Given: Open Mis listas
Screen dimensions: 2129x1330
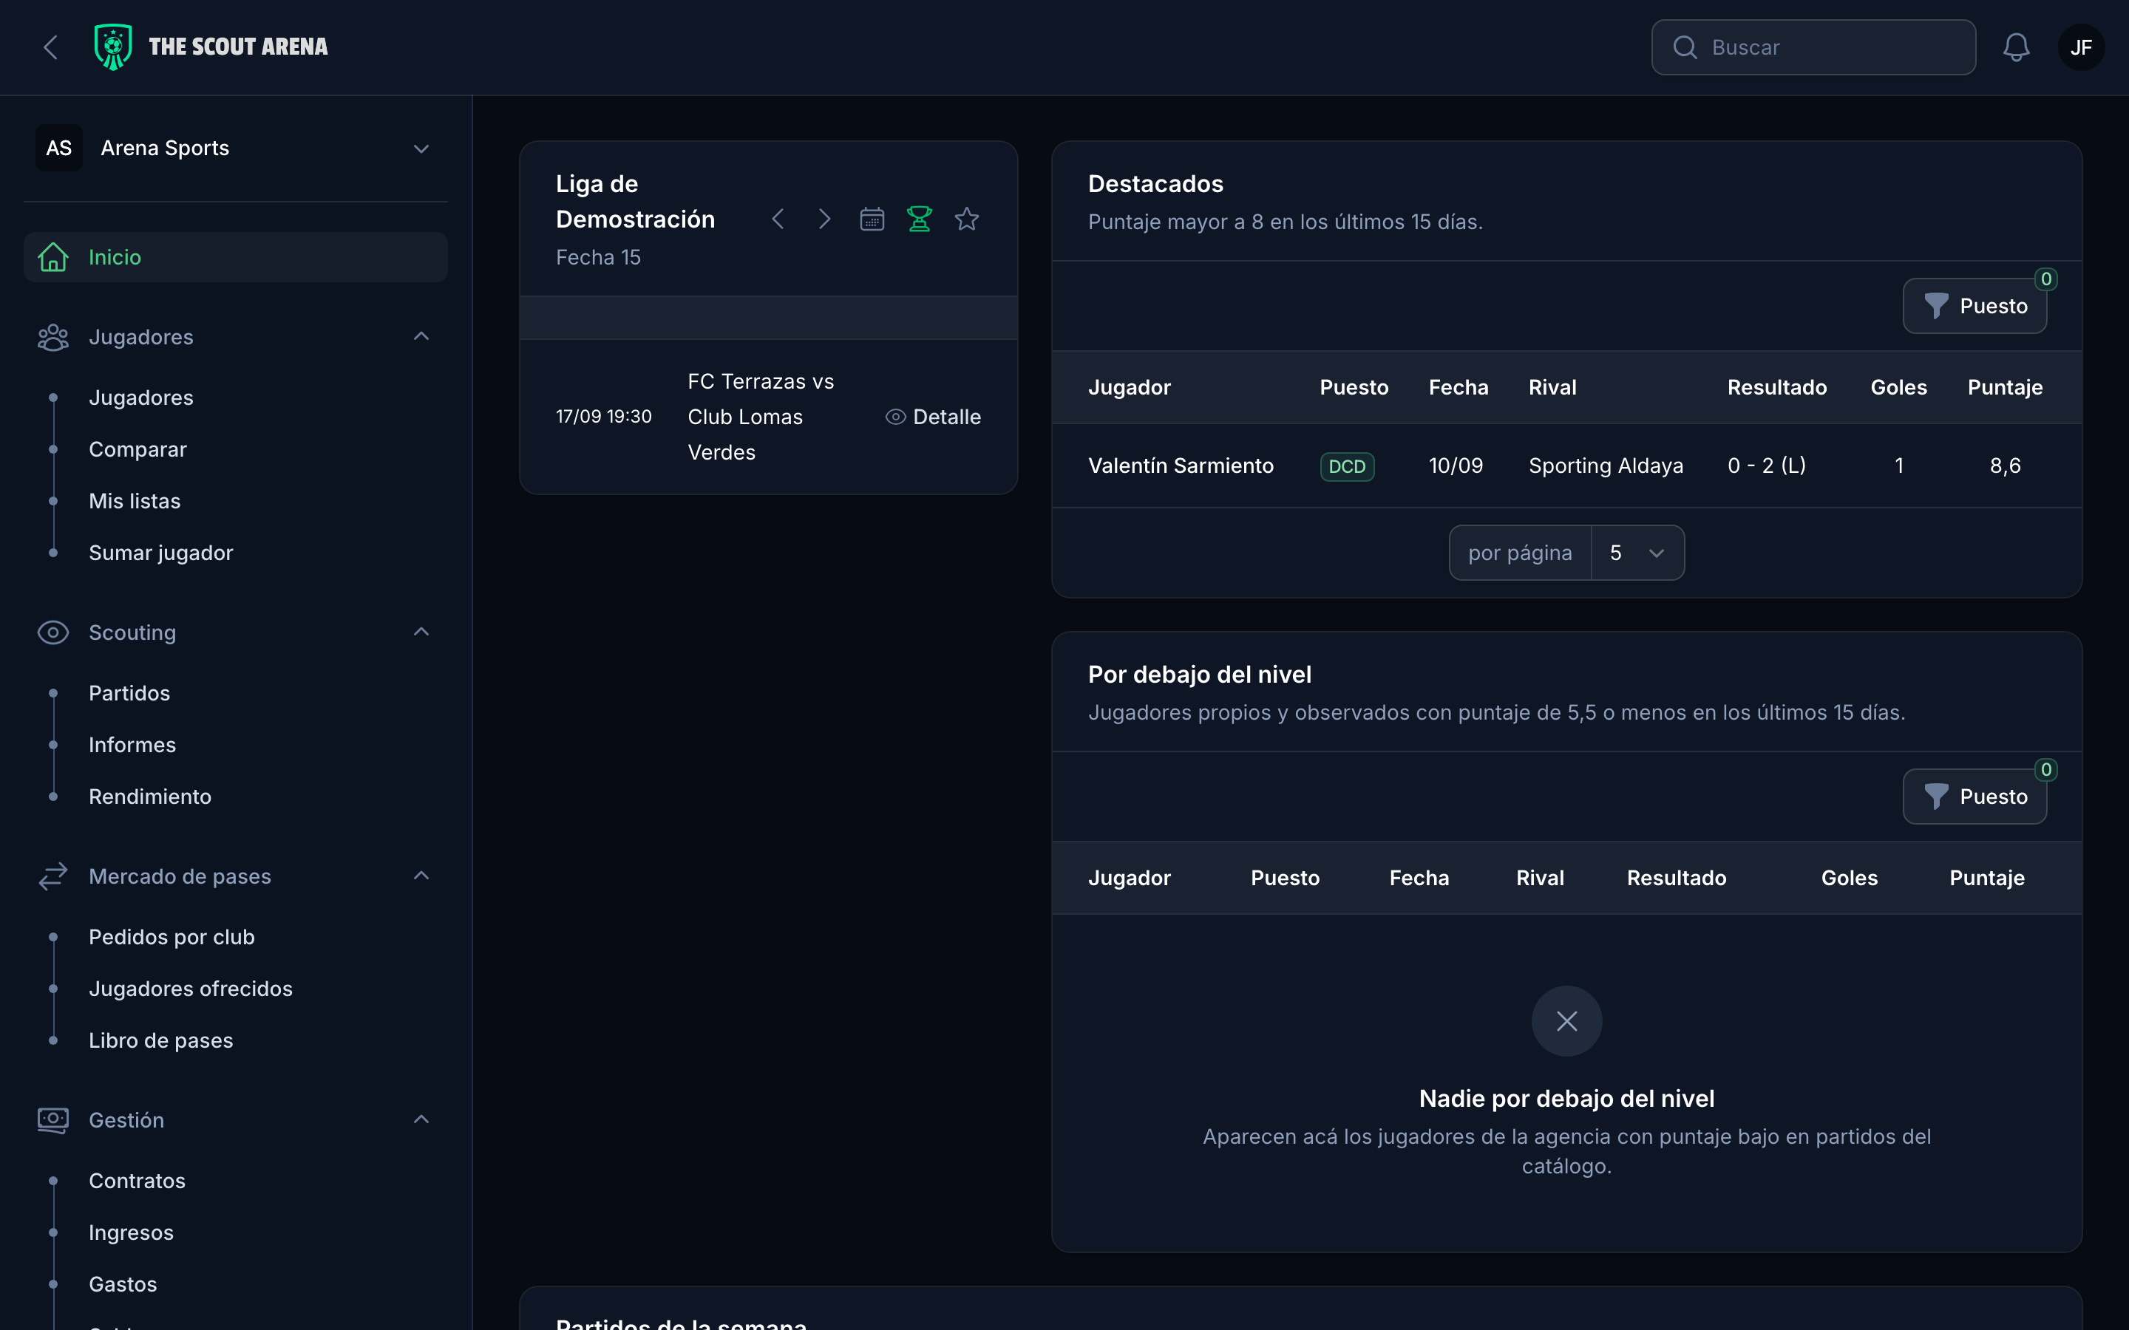Looking at the screenshot, I should tap(135, 502).
